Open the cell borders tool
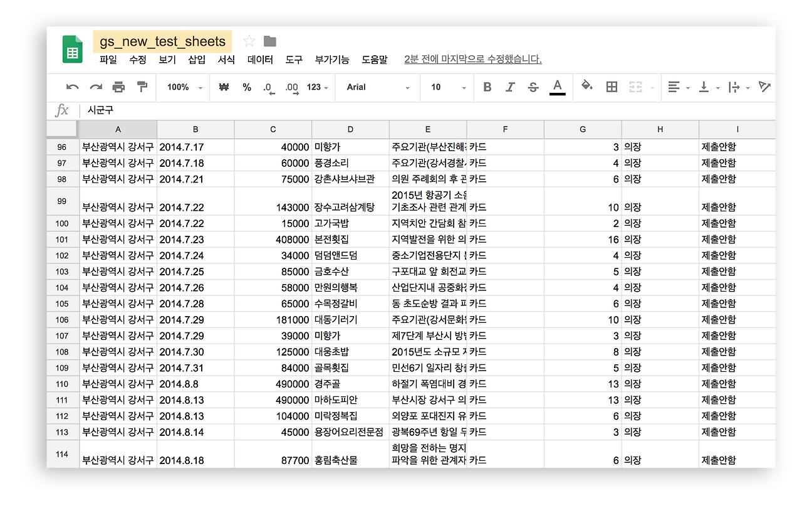 [x=612, y=87]
